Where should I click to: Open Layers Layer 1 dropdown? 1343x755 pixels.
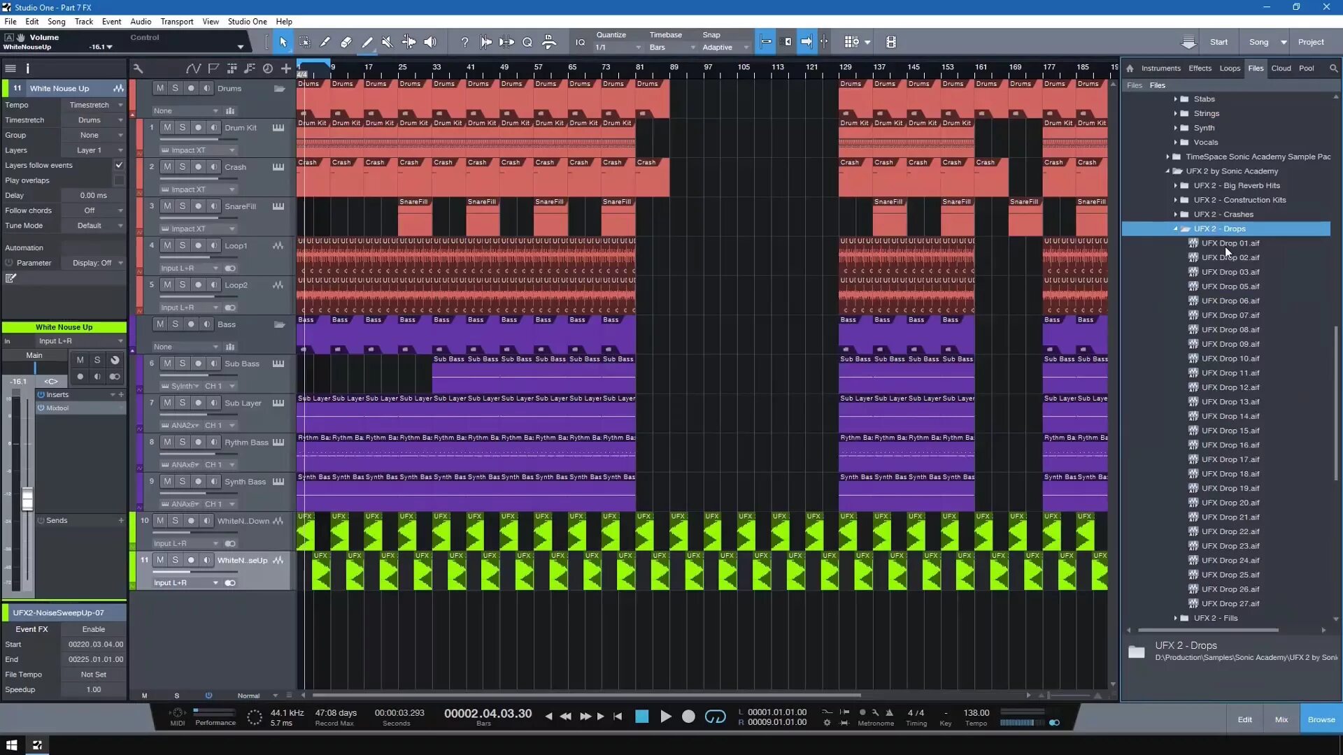94,150
